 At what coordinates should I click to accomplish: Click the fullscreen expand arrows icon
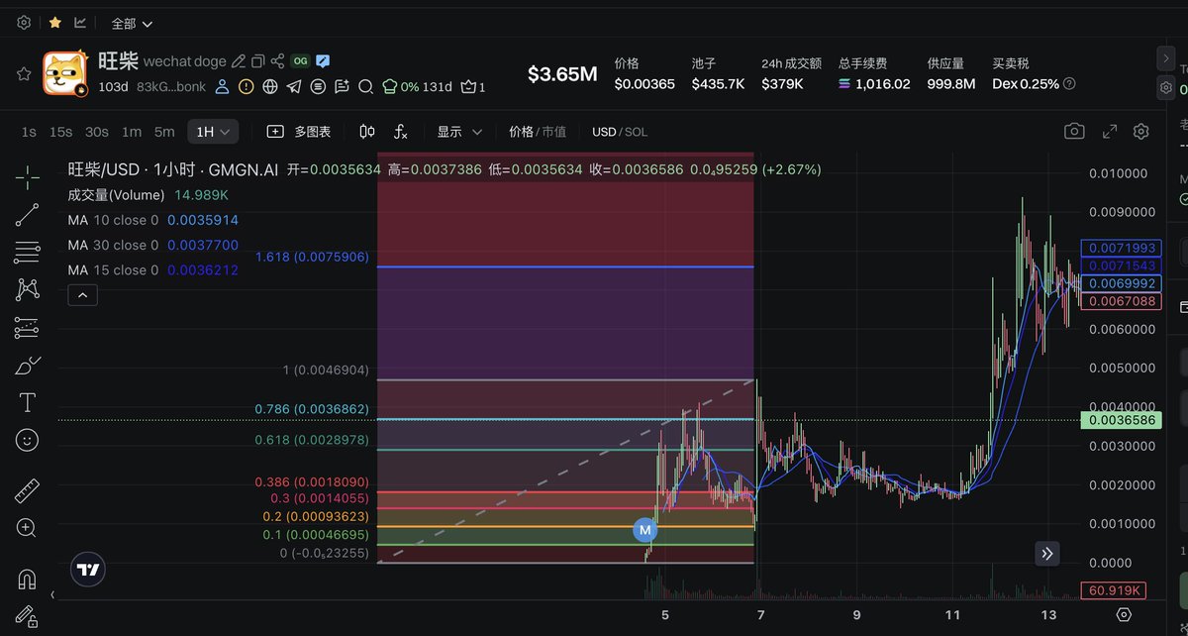(x=1110, y=131)
